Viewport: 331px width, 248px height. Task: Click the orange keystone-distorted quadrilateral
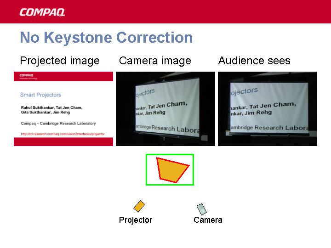point(171,169)
